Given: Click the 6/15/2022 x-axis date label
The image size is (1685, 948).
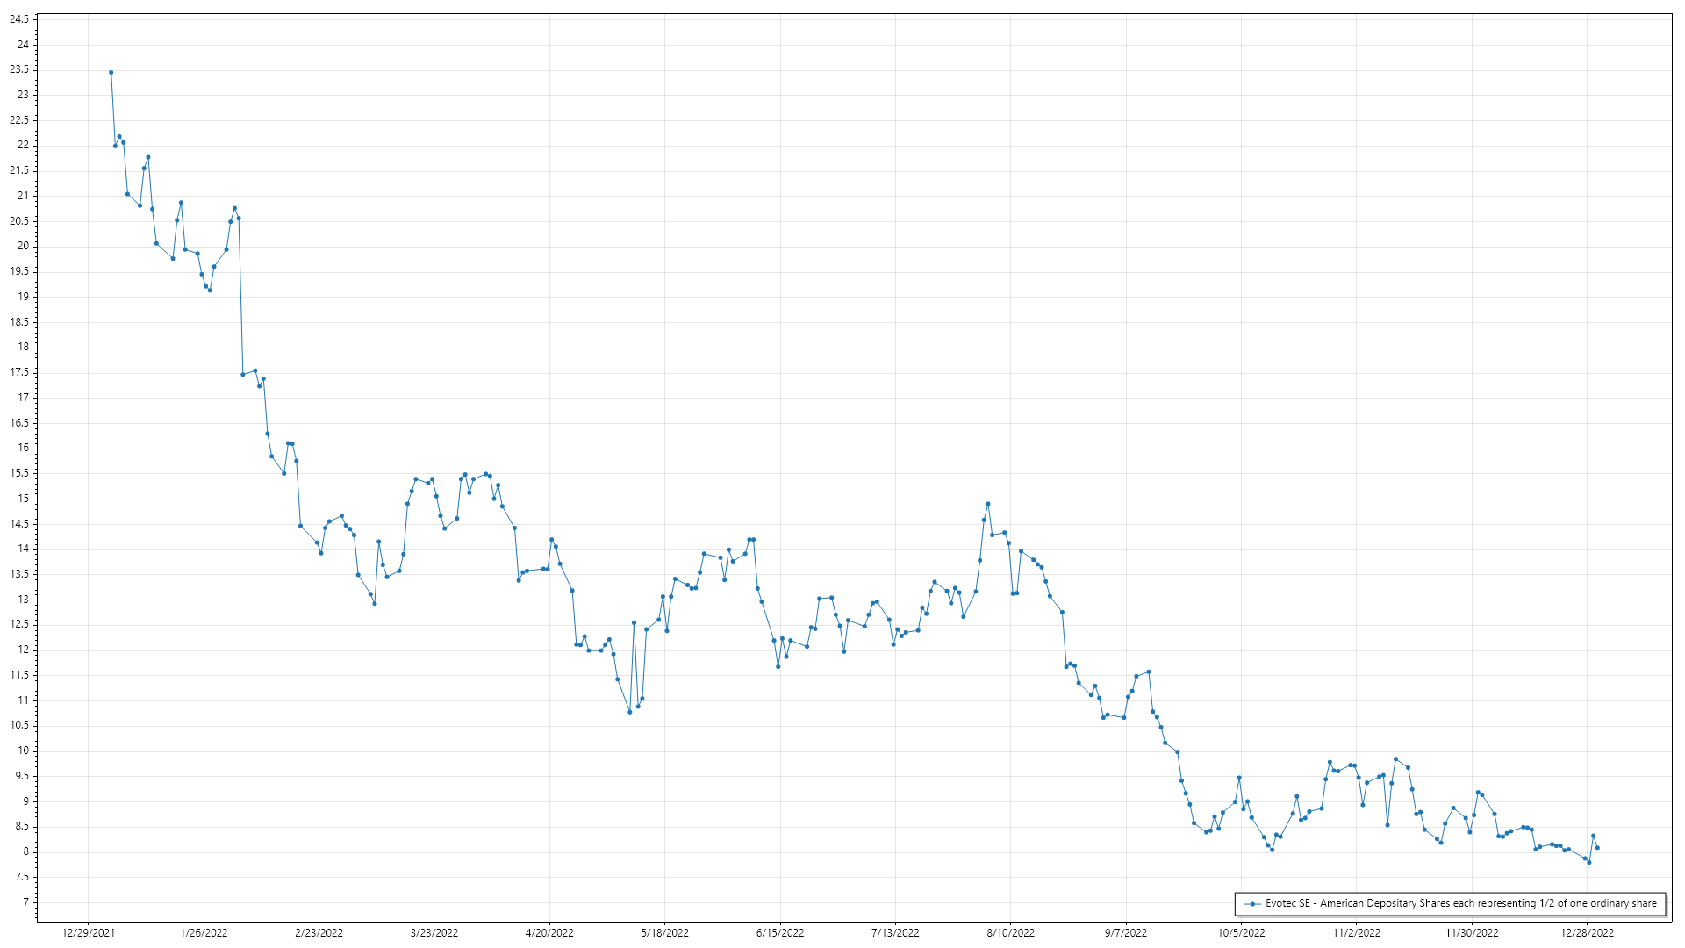Looking at the screenshot, I should tap(780, 932).
